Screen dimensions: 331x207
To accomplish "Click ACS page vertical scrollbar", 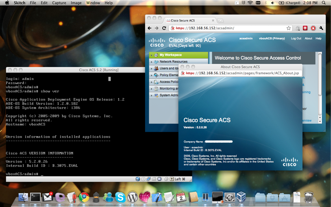I will pos(320,74).
